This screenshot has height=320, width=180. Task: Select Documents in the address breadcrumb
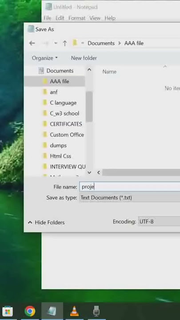point(101,43)
